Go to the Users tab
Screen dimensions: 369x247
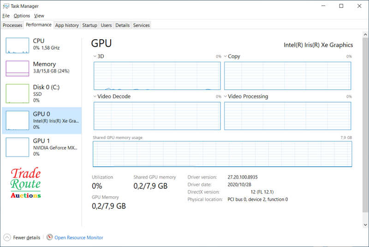tap(106, 25)
